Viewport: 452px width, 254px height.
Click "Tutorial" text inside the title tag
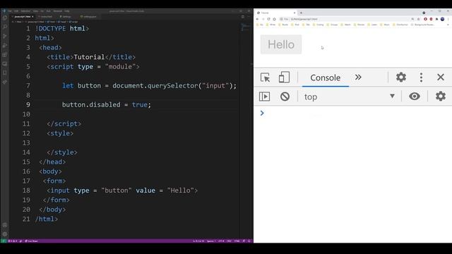pos(89,57)
